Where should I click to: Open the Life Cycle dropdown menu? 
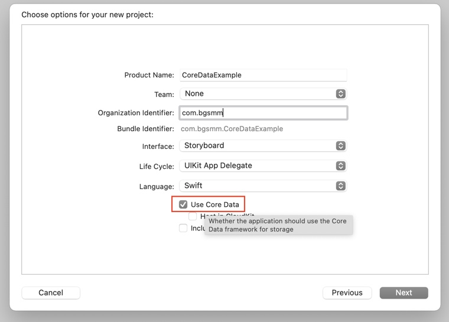point(263,166)
